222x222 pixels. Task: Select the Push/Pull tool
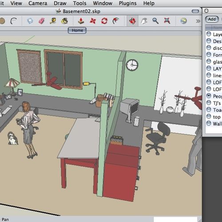81,21
